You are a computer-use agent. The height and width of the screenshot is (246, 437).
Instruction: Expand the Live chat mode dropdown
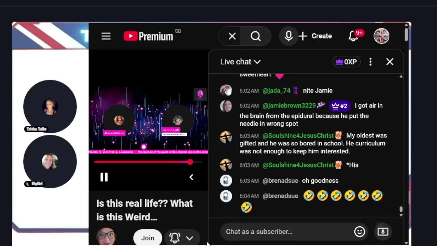(240, 62)
